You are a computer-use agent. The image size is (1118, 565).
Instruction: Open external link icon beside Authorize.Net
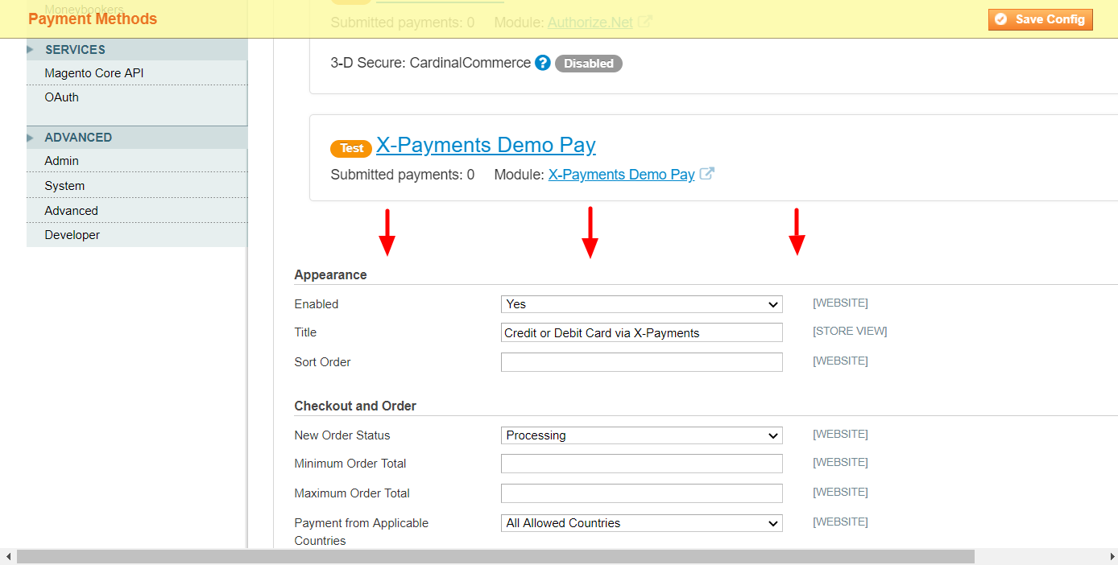[644, 22]
